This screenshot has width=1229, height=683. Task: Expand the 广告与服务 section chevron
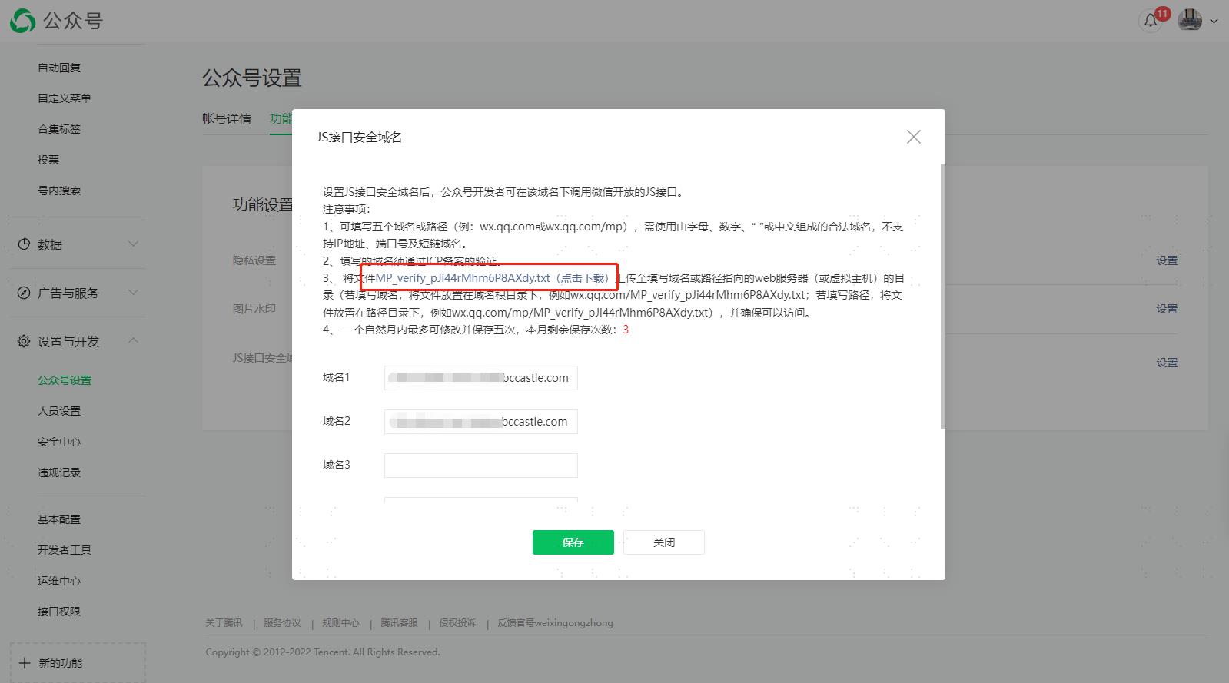[x=133, y=293]
